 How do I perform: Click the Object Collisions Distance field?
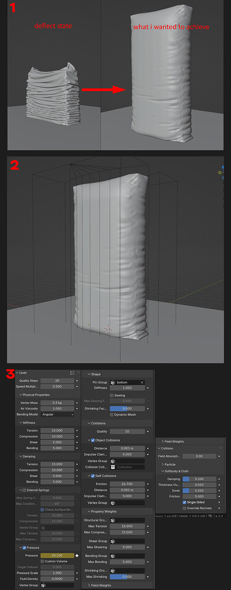point(127,449)
